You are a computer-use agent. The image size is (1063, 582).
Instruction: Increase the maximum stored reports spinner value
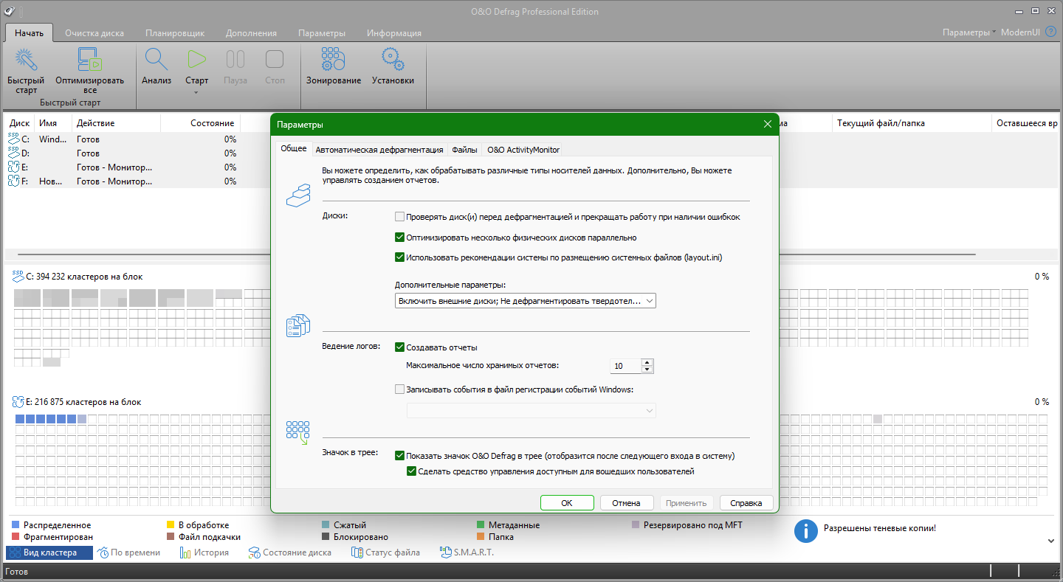[x=647, y=362]
